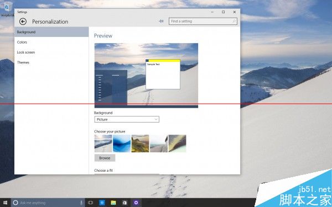Select the diagonal striped landscape thumbnail
This screenshot has width=332, height=207.
[177, 144]
